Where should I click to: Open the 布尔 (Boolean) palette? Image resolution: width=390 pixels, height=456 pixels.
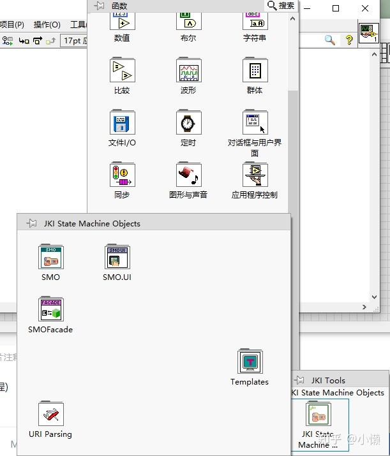[188, 21]
